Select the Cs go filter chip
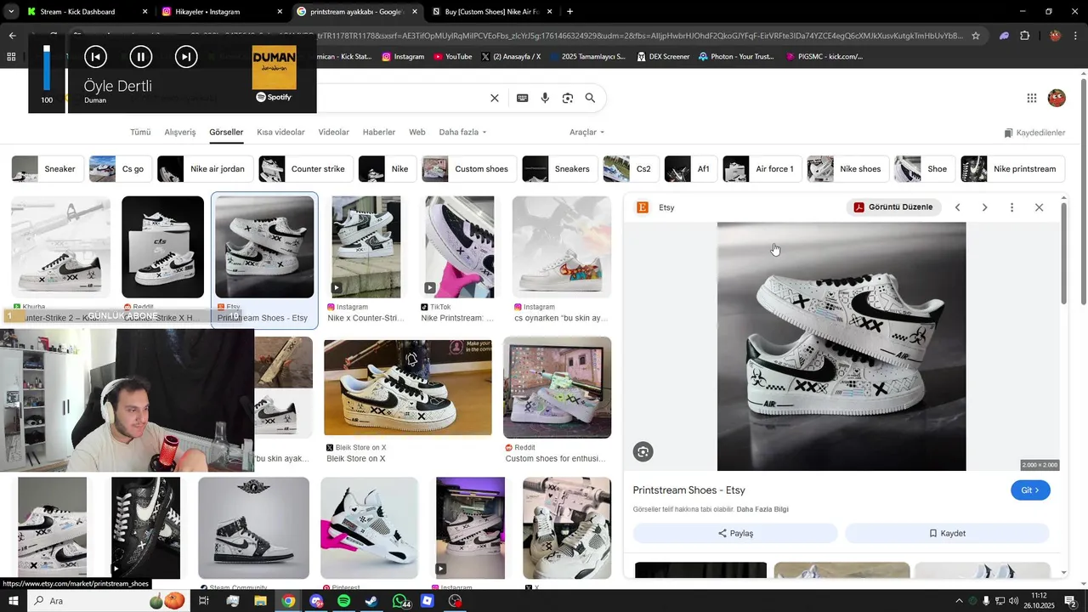This screenshot has width=1088, height=612. coord(121,168)
